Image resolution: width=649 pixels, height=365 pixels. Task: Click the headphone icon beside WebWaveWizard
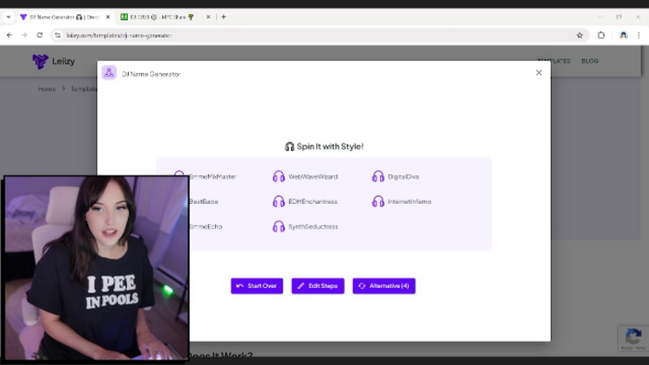click(x=278, y=177)
